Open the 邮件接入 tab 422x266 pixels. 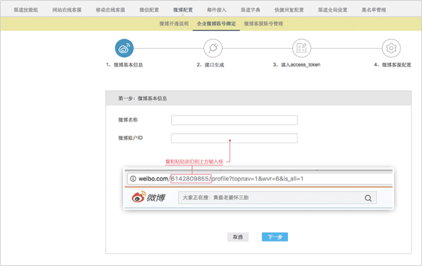216,10
